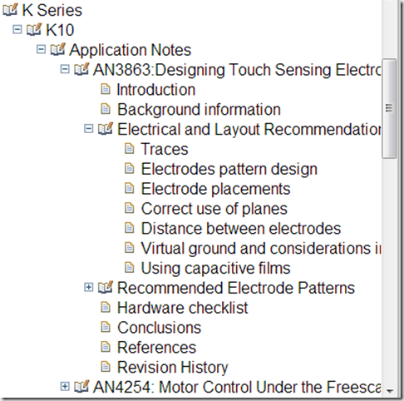
Task: Collapse Electrical and Layout Recommendations node
Action: tap(89, 129)
